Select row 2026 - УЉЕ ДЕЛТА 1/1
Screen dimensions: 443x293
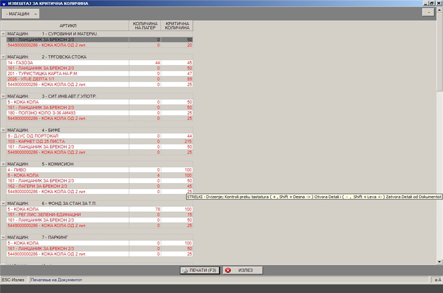[x=68, y=79]
